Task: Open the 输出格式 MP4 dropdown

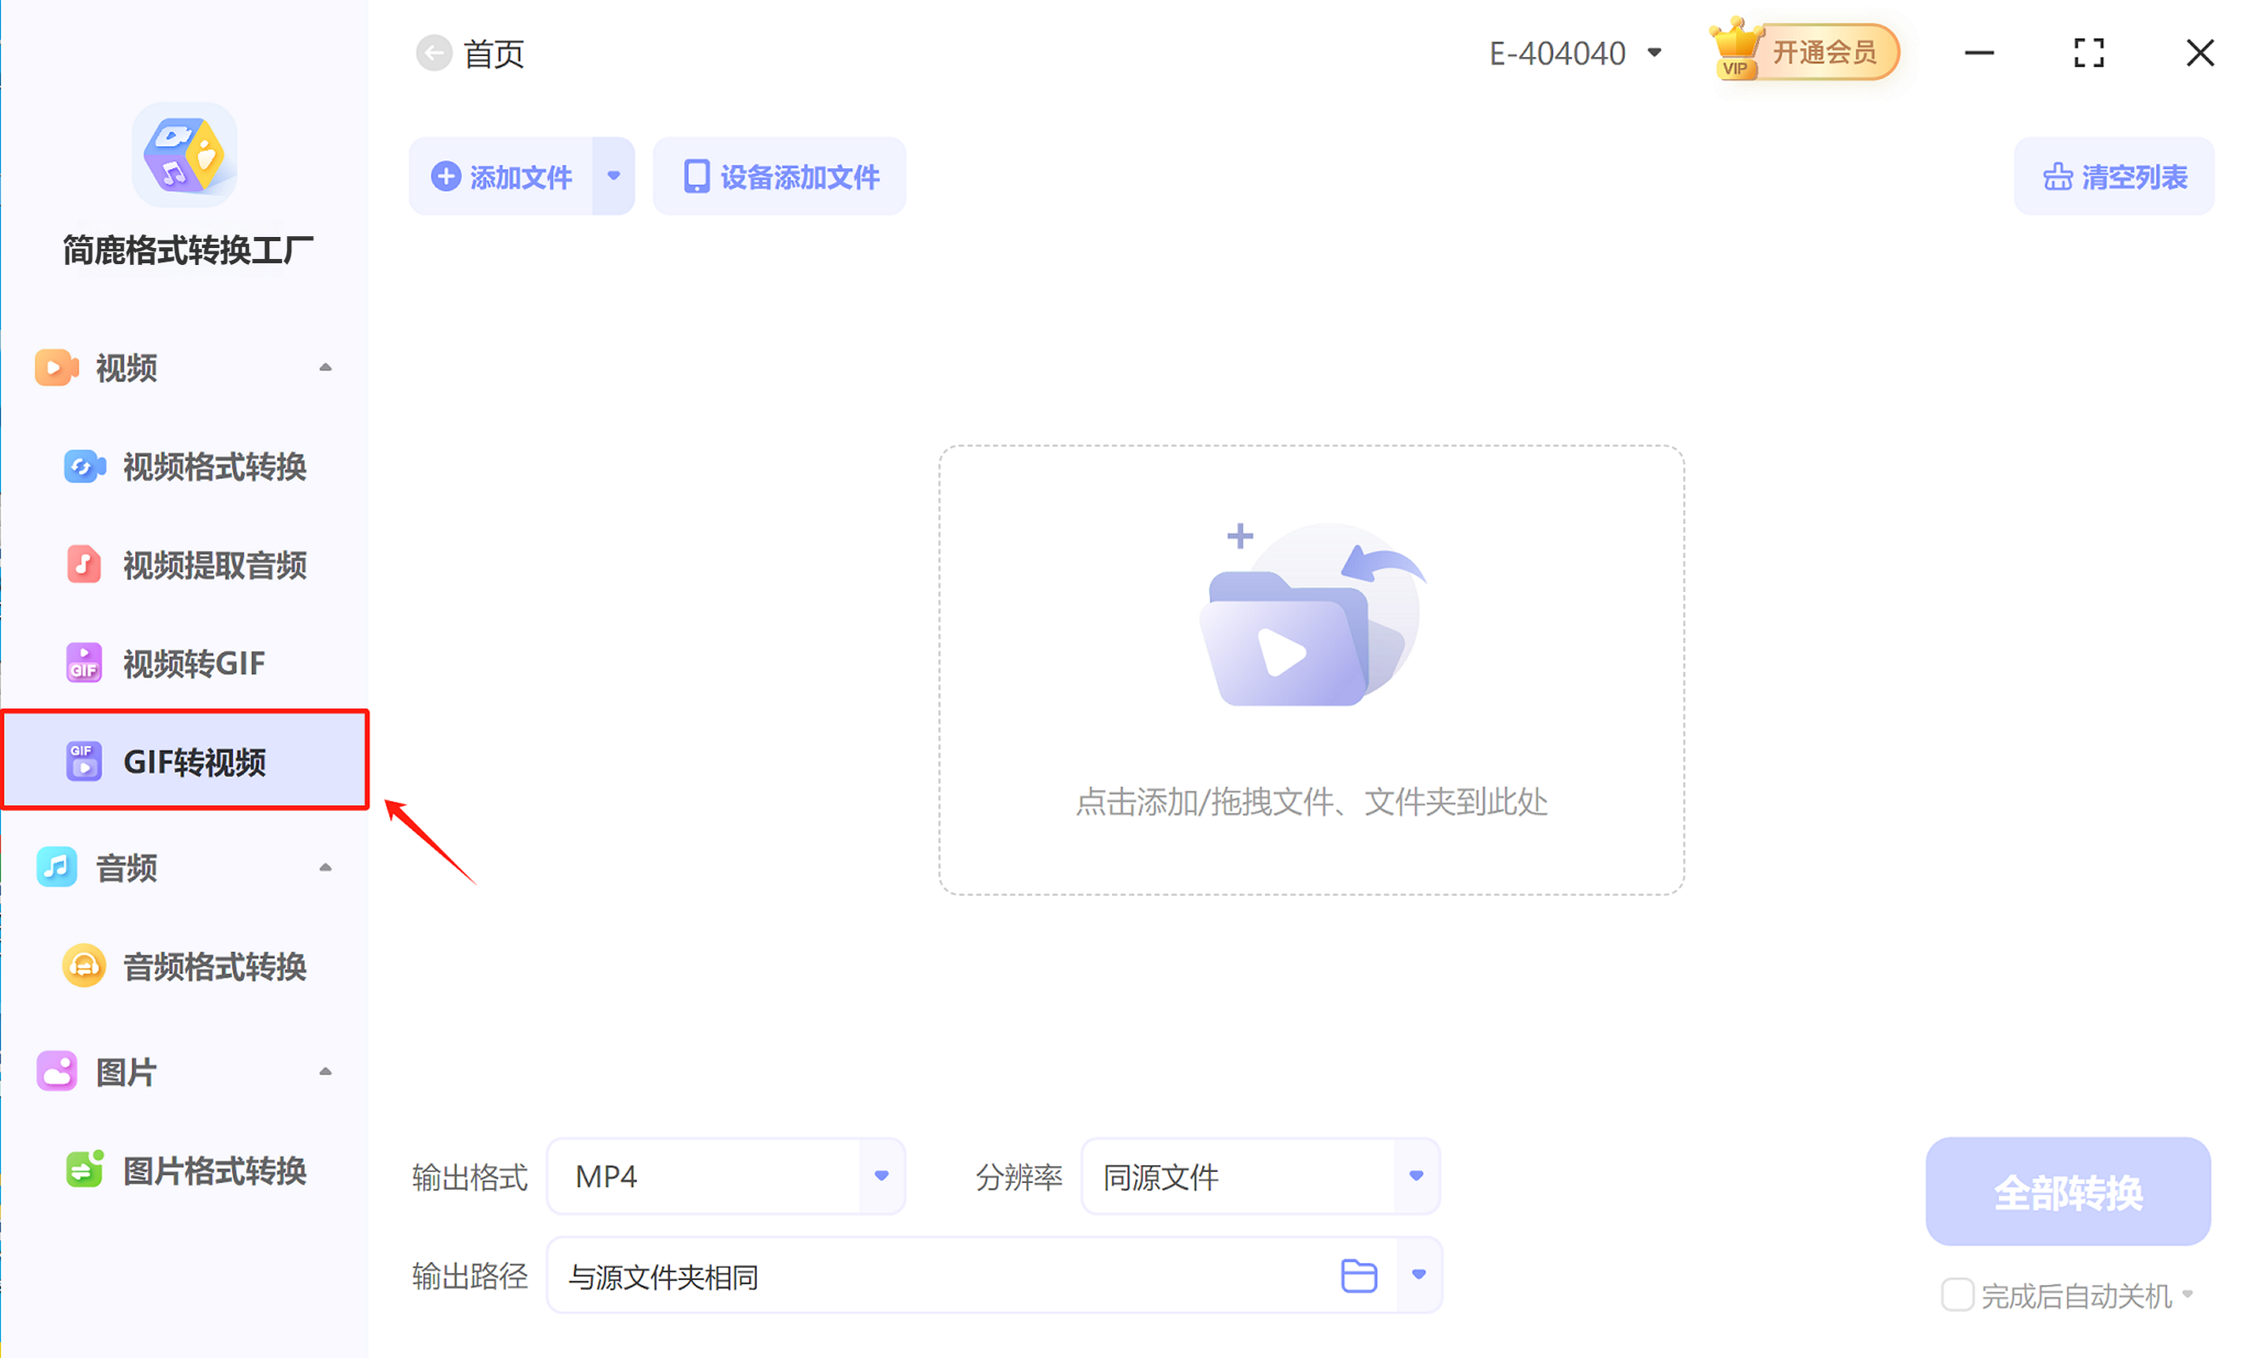Action: (x=881, y=1176)
